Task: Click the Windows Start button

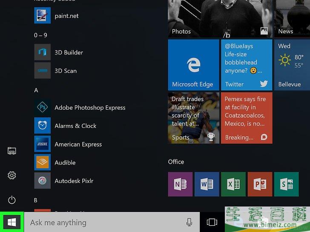Action: coord(12,222)
